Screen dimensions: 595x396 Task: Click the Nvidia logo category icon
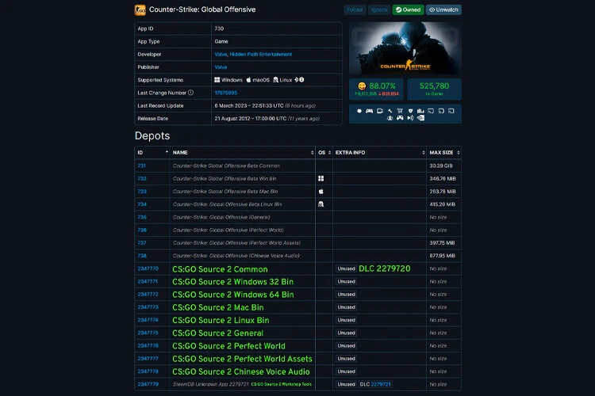[420, 118]
